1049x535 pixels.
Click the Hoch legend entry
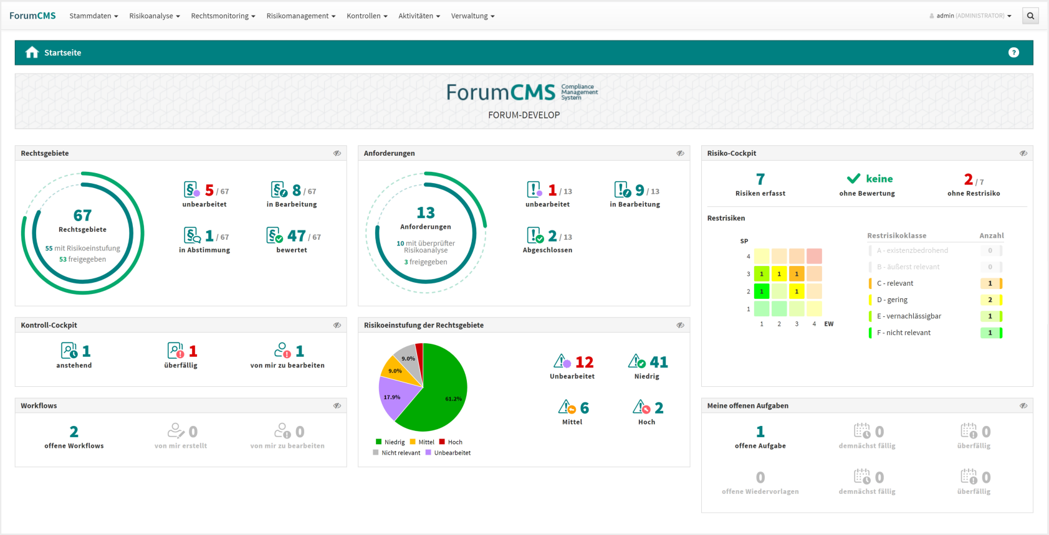(451, 442)
